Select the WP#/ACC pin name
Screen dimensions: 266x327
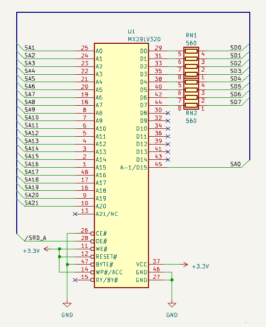pyautogui.click(x=109, y=272)
